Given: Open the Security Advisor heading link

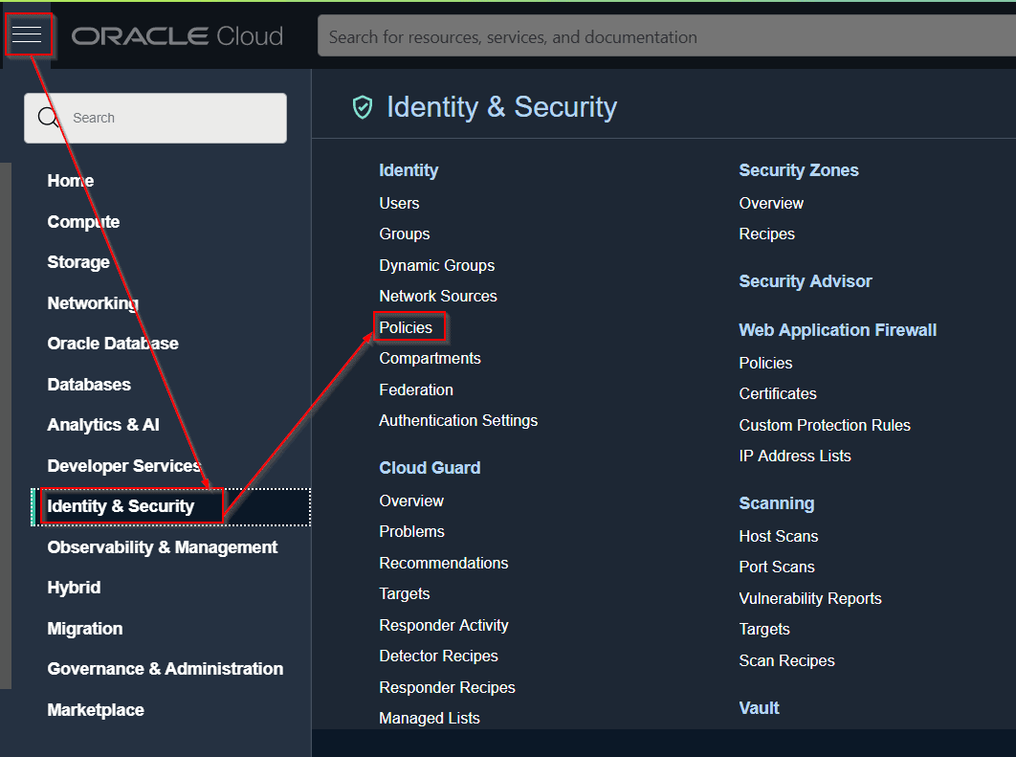Looking at the screenshot, I should click(x=805, y=281).
